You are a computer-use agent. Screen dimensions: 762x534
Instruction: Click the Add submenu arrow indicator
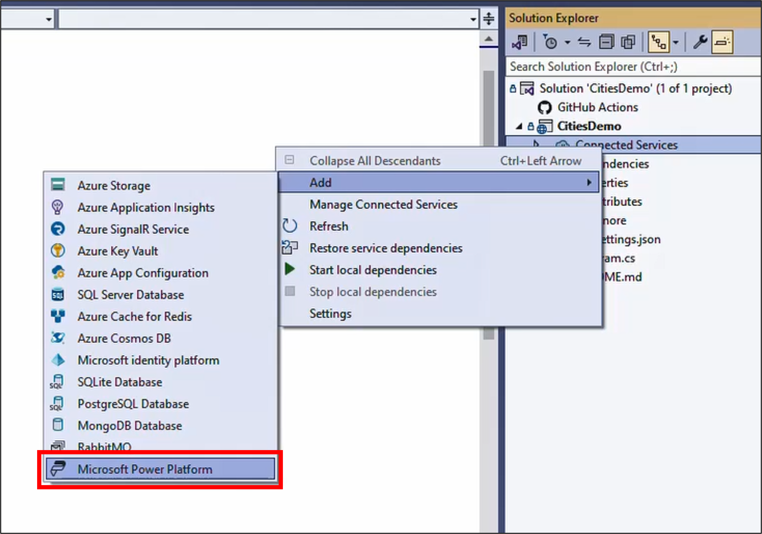point(589,182)
